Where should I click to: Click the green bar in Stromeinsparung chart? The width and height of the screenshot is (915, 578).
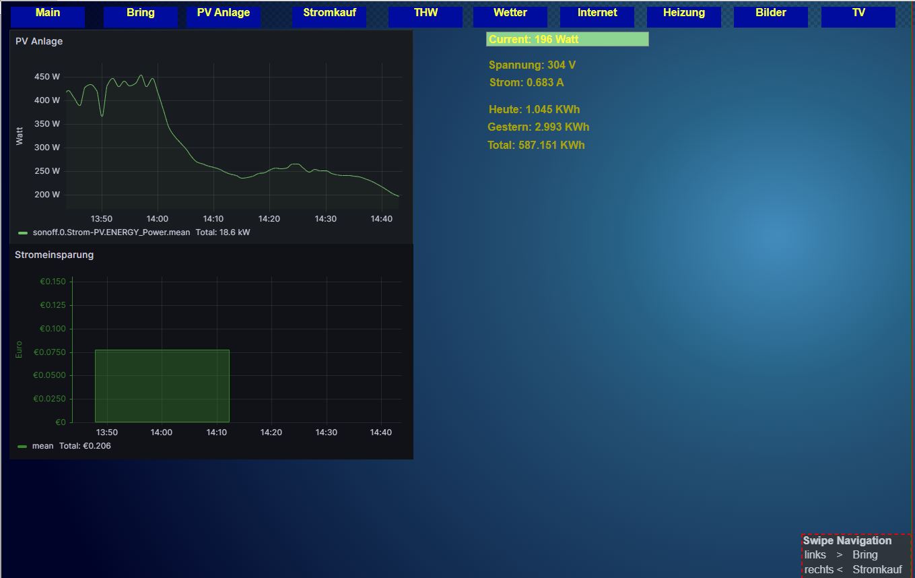click(x=162, y=385)
